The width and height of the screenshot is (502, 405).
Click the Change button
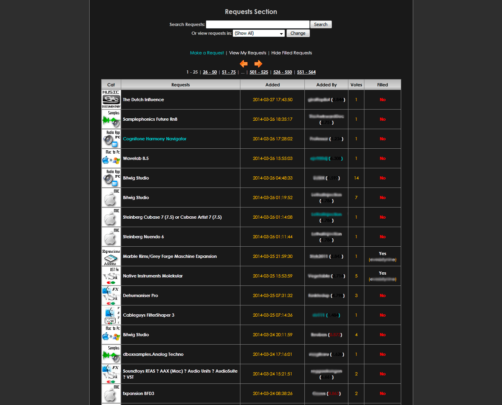click(298, 33)
